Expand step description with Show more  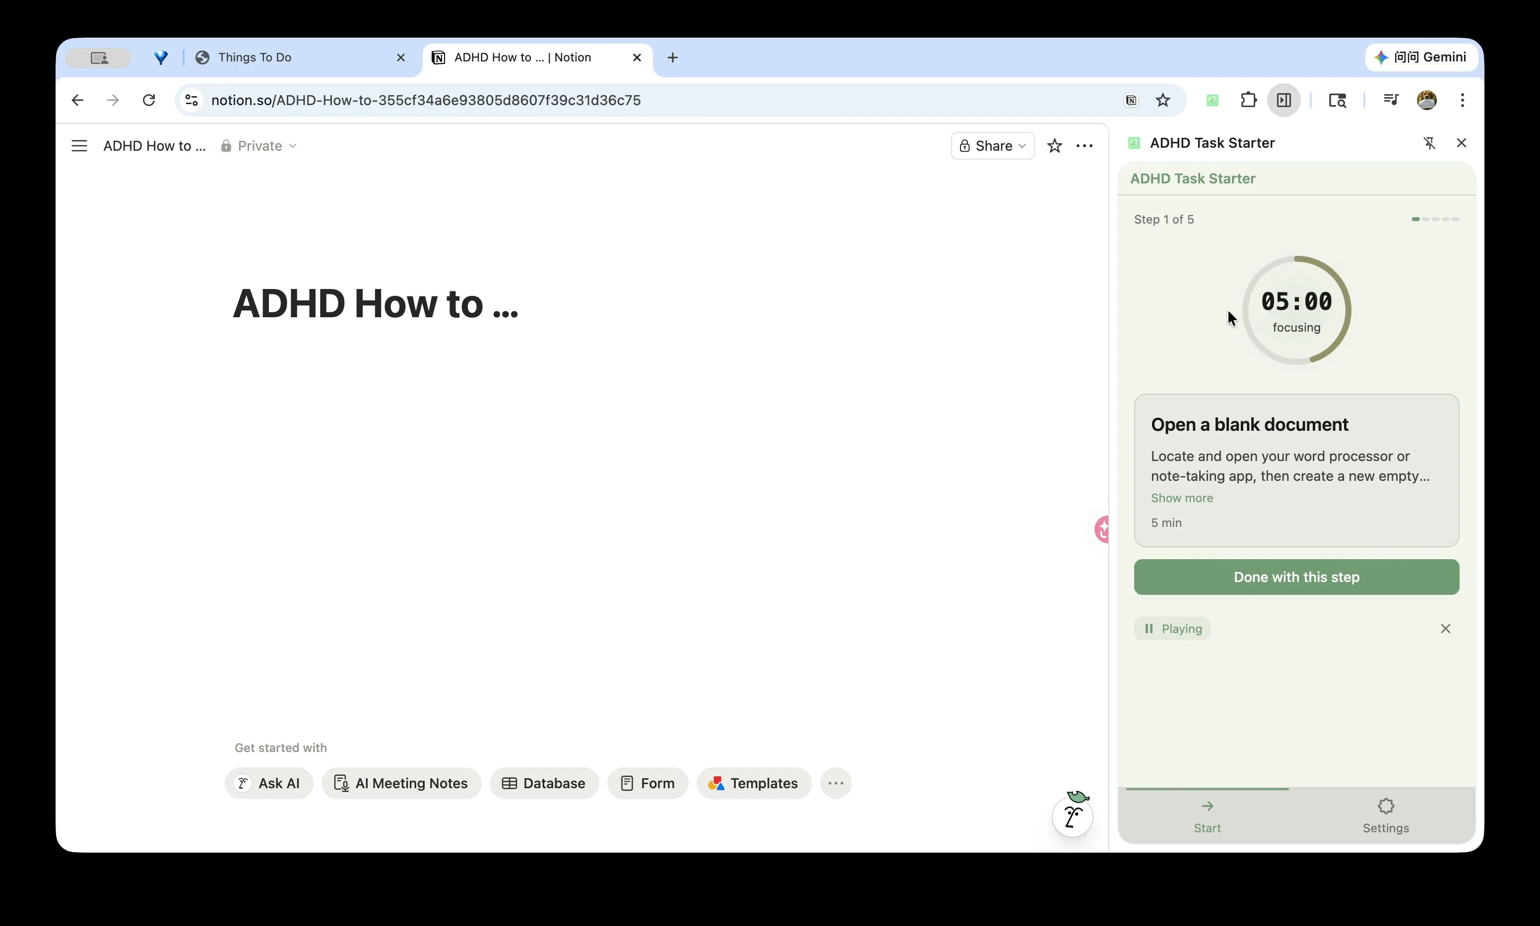(1181, 498)
